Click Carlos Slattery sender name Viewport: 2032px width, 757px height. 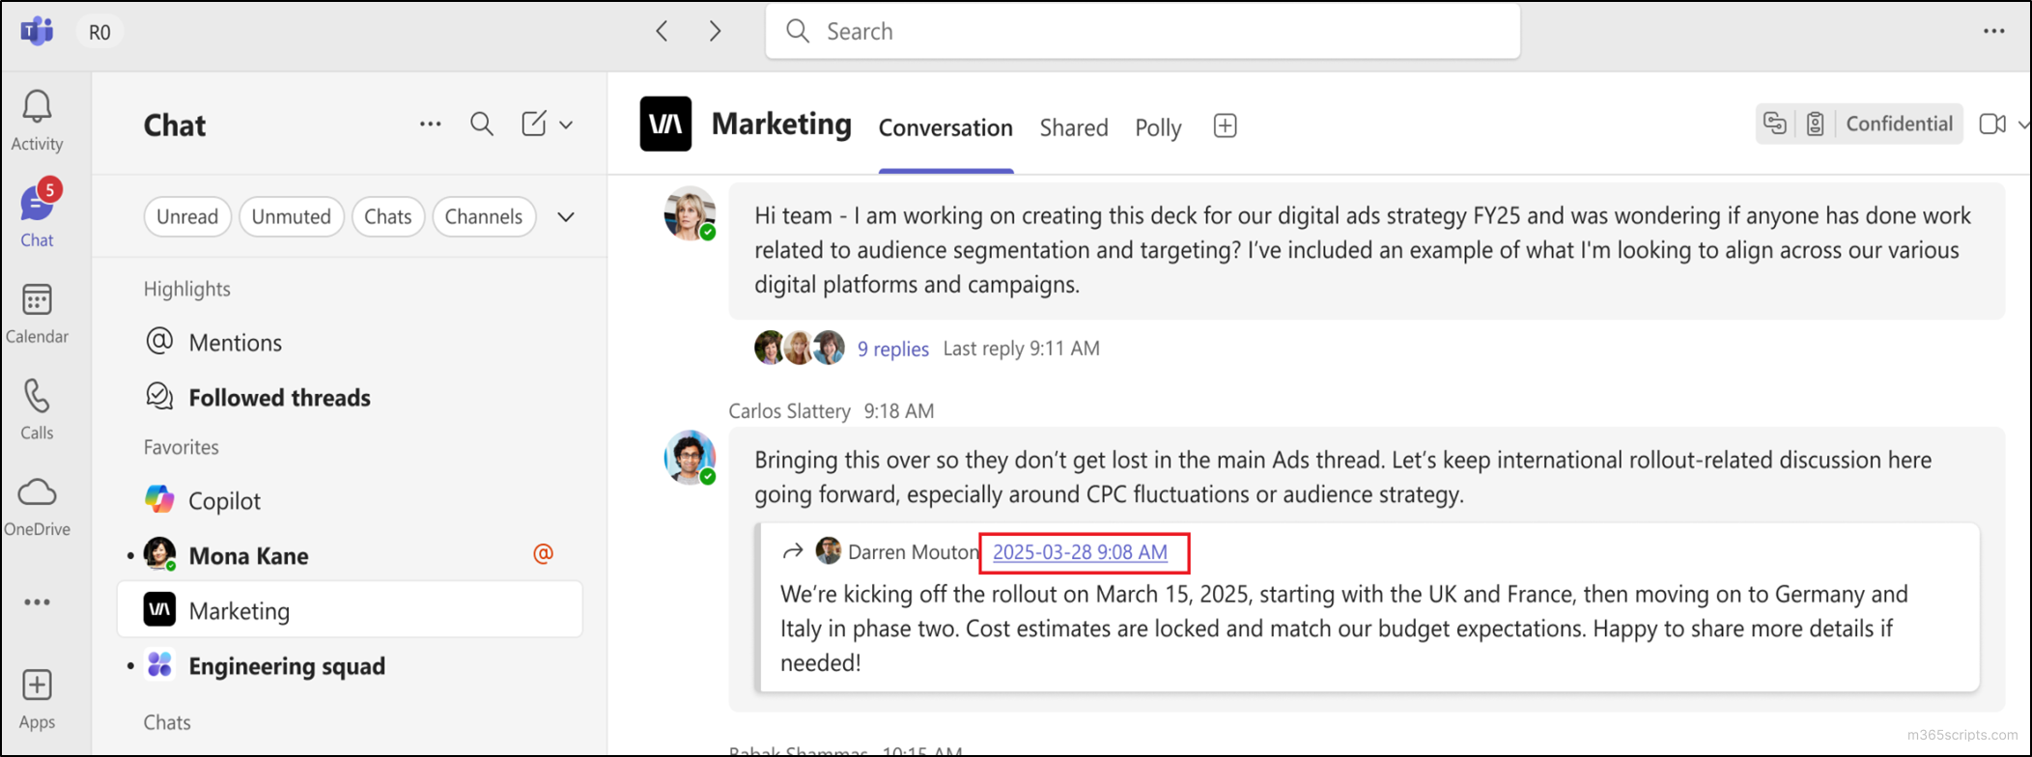coord(789,410)
